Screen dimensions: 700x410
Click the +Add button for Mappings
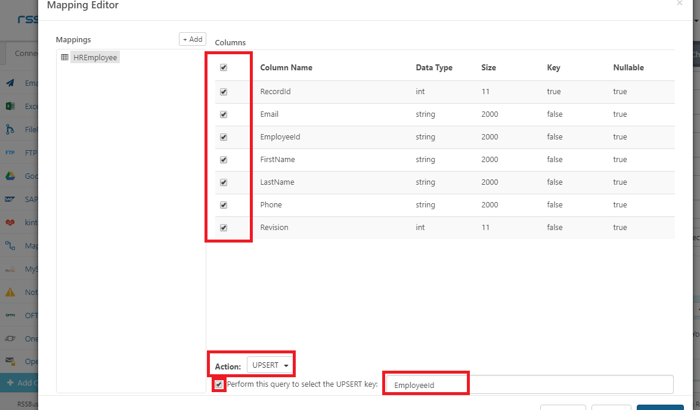point(192,39)
